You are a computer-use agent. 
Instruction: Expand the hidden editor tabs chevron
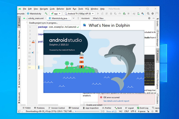(74, 18)
